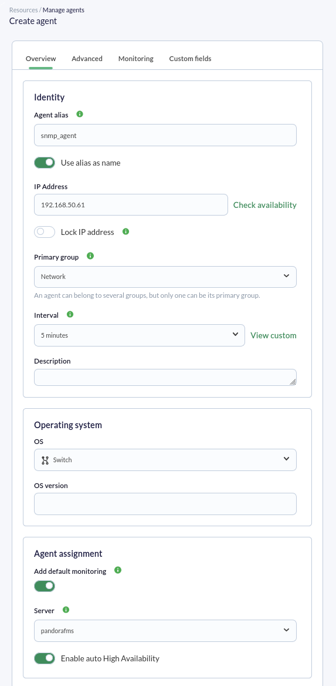This screenshot has width=336, height=686.
Task: Click the 'Create agent' page title
Action: [33, 21]
